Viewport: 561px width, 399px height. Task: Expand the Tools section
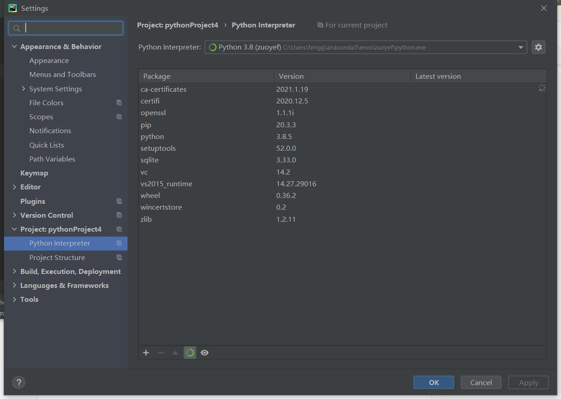(x=14, y=299)
